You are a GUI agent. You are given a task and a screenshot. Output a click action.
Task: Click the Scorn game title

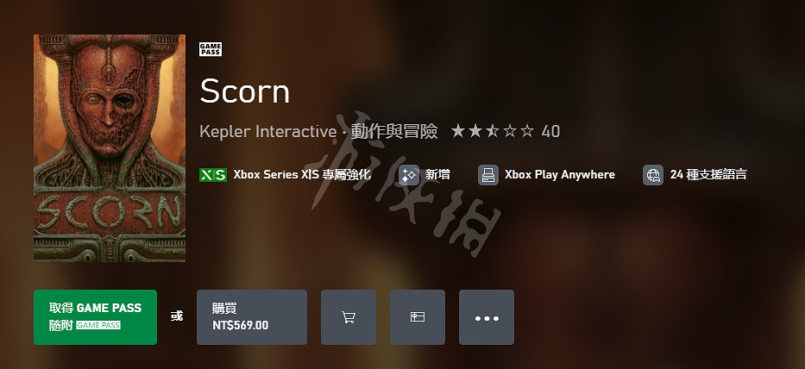click(x=244, y=91)
